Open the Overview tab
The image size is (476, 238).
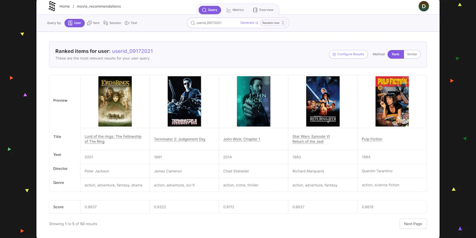coord(263,10)
